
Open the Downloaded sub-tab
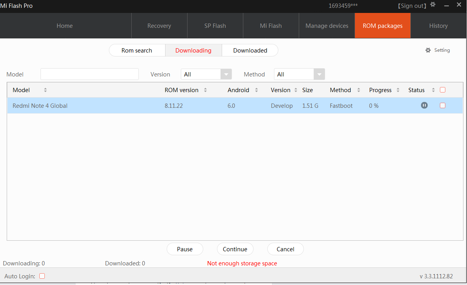250,51
